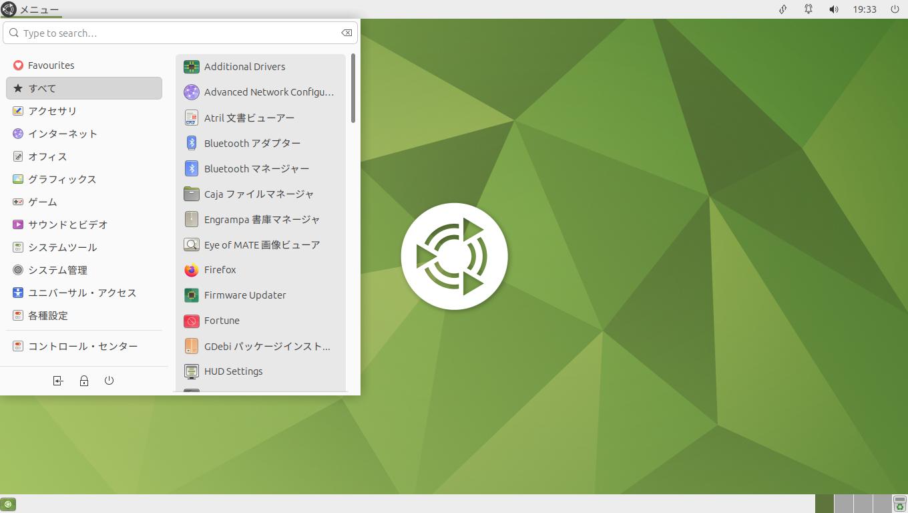The image size is (908, 513).
Task: Click the lock screen icon
Action: coord(84,381)
